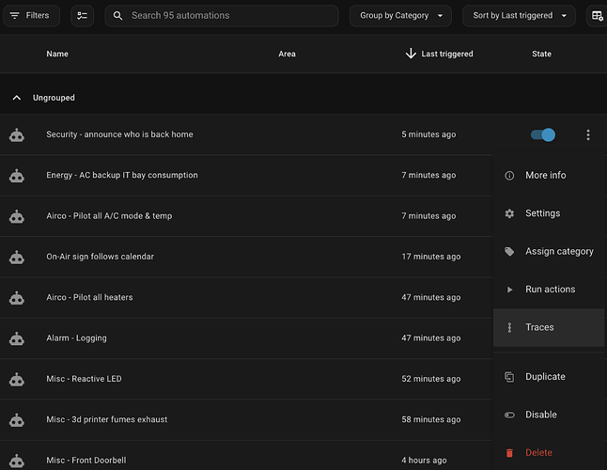The image size is (607, 470).
Task: Click the descending arrow by Last triggered
Action: pos(411,54)
